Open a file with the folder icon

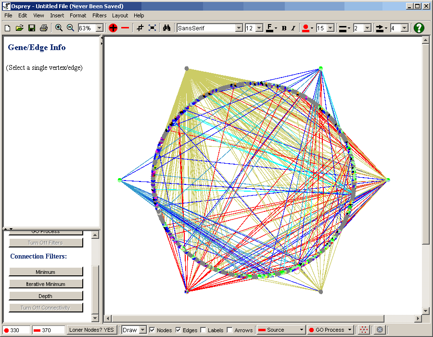19,28
